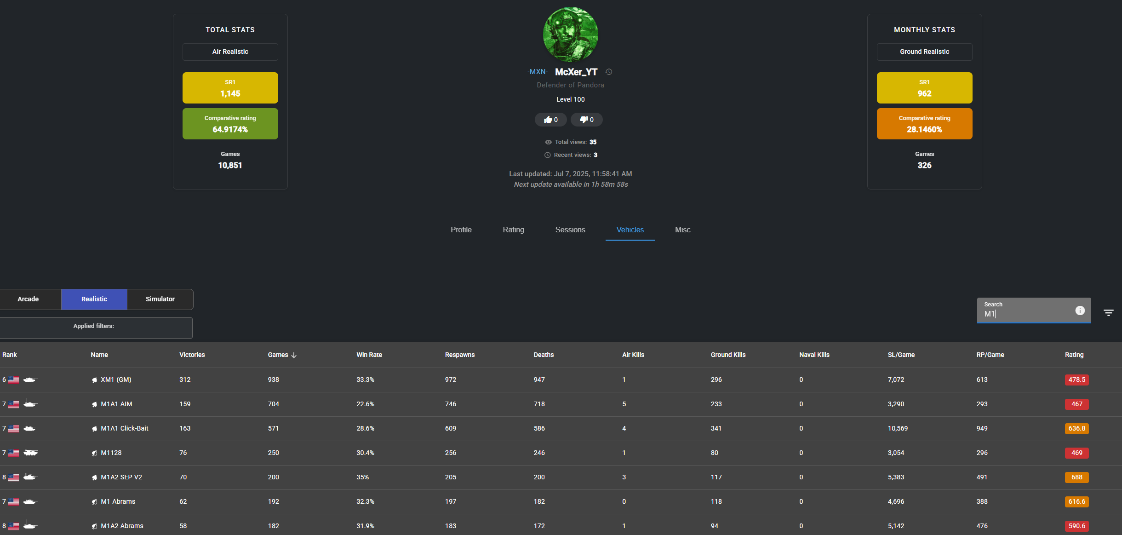The image size is (1122, 535).
Task: Click green comparative rating 64.9174% badge
Action: (230, 124)
